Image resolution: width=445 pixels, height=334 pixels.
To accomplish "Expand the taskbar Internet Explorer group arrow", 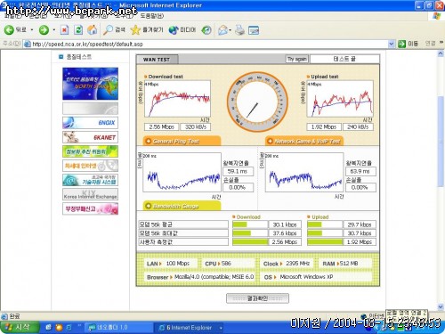I will (x=221, y=328).
